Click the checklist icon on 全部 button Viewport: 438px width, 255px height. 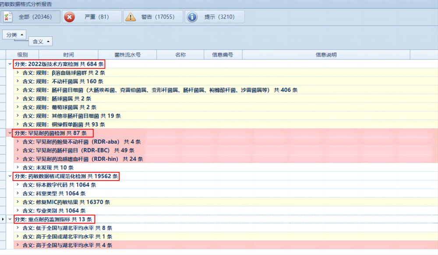tap(8, 17)
